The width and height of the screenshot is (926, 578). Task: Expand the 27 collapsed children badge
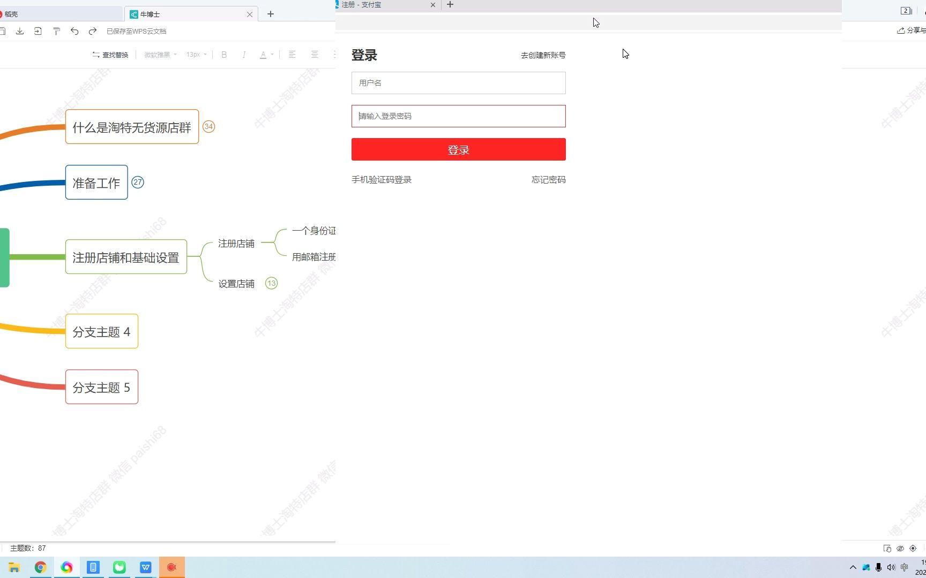coord(138,182)
